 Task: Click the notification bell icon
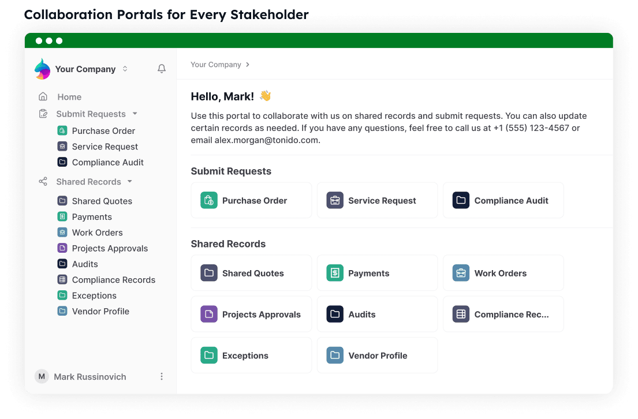162,69
